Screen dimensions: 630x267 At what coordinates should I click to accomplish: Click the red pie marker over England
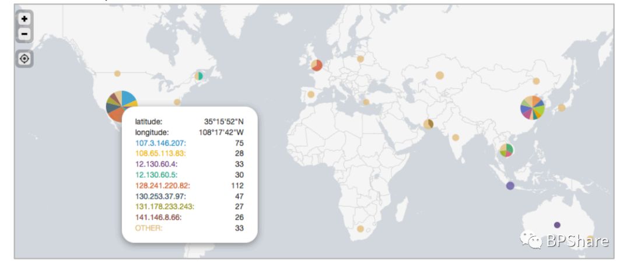click(x=316, y=65)
